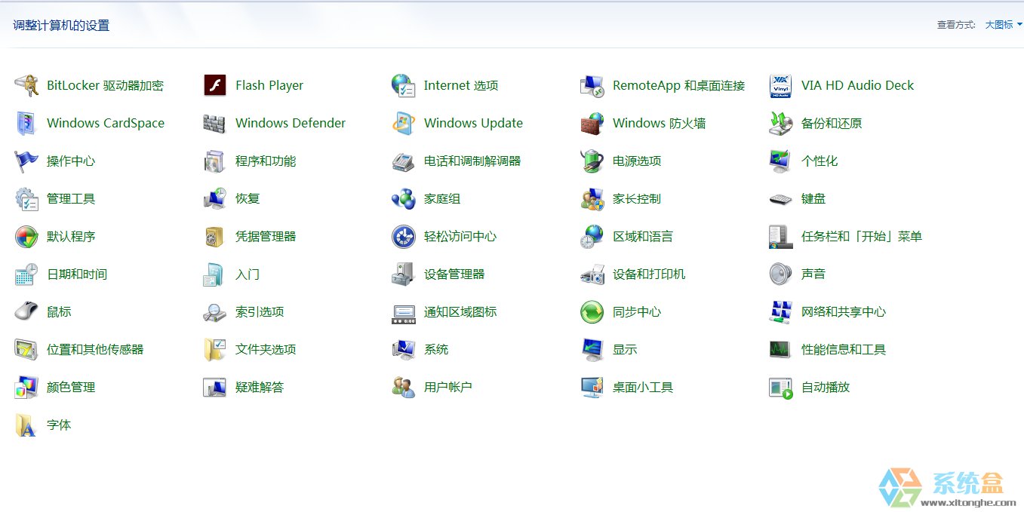Click the Flash Player icon
Image resolution: width=1024 pixels, height=512 pixels.
pos(215,86)
